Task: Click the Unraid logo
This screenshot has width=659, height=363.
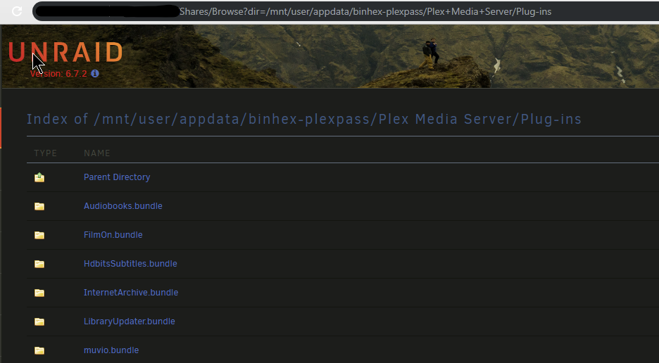Action: click(x=65, y=52)
